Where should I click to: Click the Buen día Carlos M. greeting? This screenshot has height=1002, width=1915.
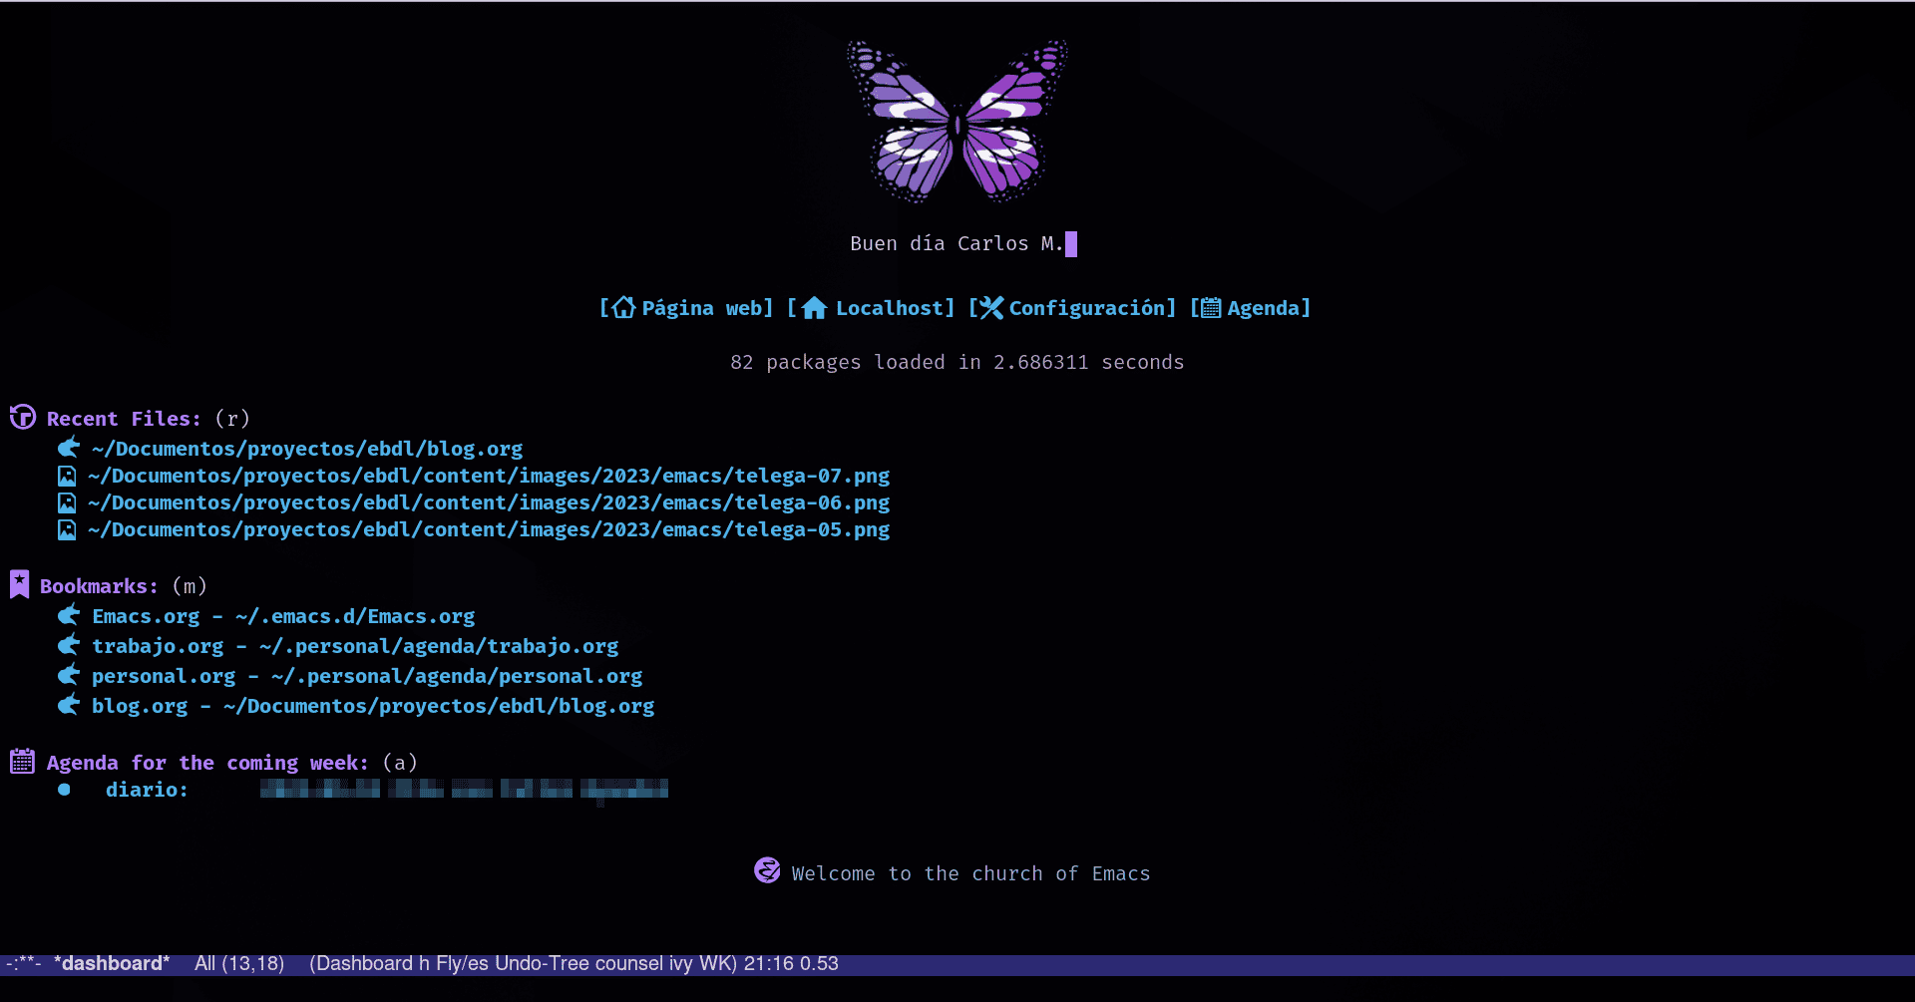coord(957,243)
